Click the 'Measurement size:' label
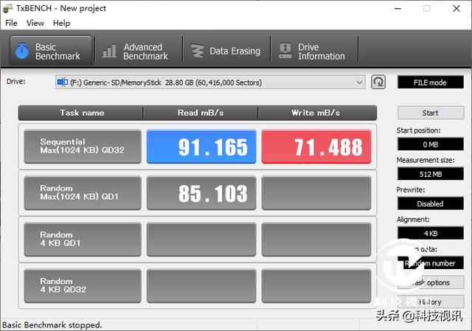The width and height of the screenshot is (472, 331). (x=426, y=160)
